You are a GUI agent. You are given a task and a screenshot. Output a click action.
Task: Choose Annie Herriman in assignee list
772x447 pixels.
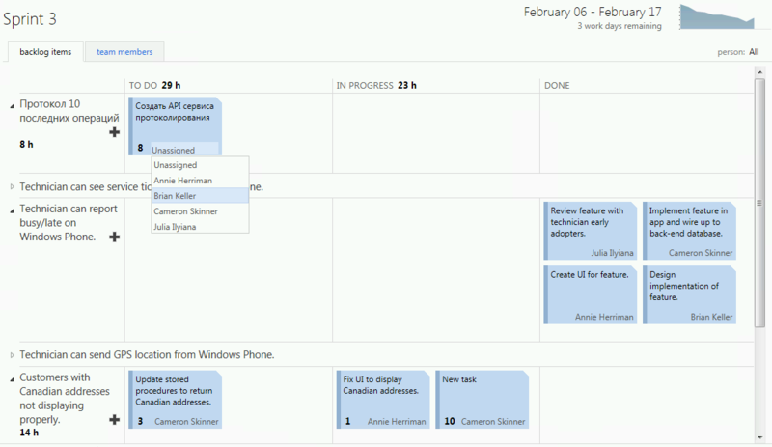[182, 181]
